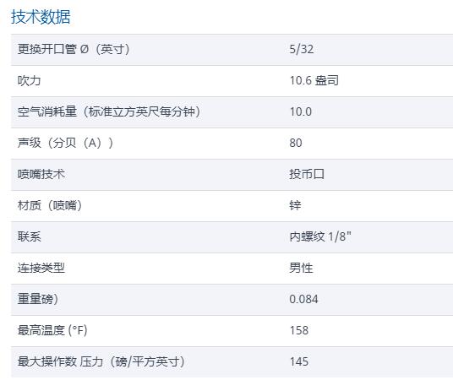453x380 pixels.
Task: Select the 吹力 row label
Action: point(30,80)
